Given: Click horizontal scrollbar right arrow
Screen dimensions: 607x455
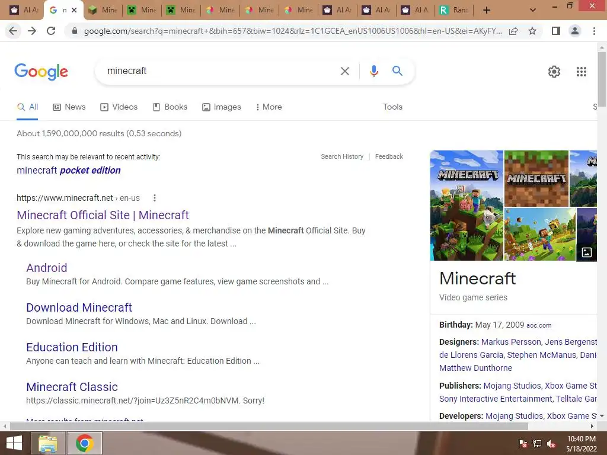Looking at the screenshot, I should [592, 427].
